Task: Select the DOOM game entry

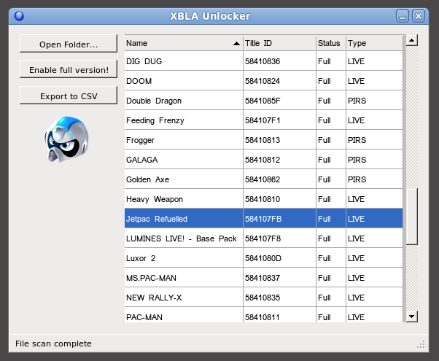Action: (264, 81)
